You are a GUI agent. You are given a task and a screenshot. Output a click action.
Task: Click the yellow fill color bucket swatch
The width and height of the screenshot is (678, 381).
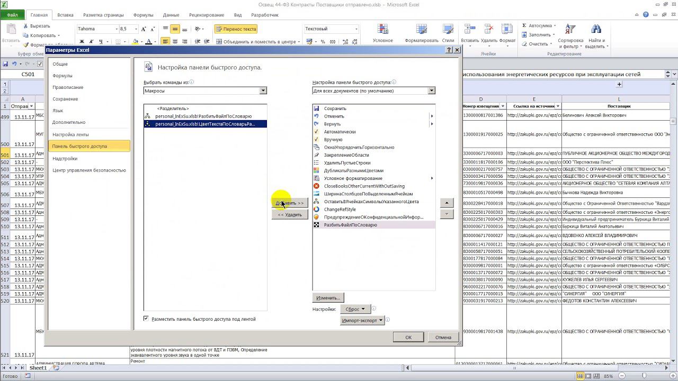point(135,42)
